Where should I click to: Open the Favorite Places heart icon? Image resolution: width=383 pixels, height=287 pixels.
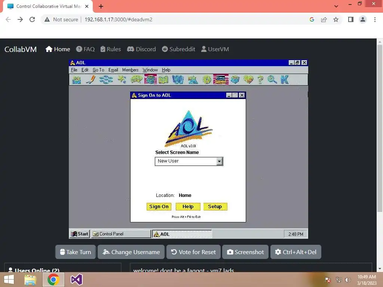coord(248,80)
